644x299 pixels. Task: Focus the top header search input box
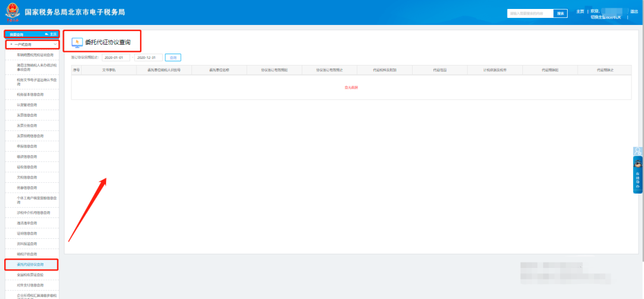pos(530,14)
